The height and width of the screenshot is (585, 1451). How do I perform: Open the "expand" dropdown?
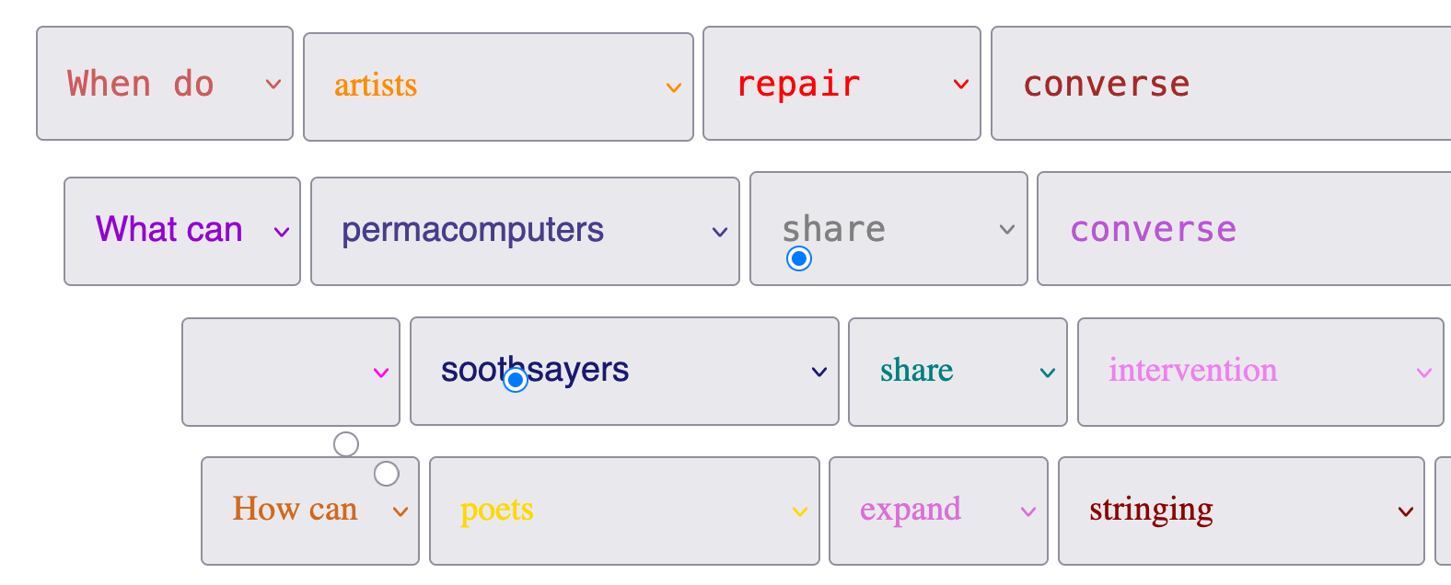coord(938,510)
